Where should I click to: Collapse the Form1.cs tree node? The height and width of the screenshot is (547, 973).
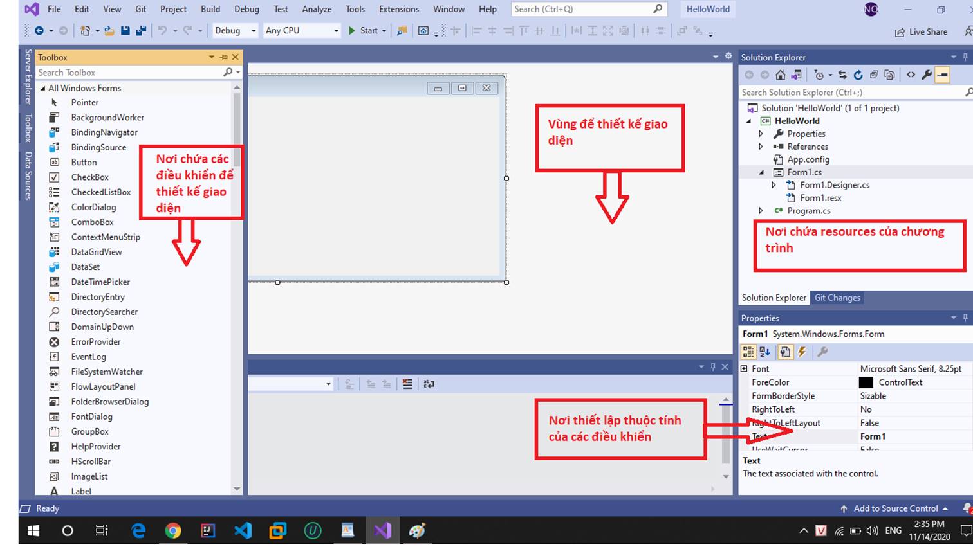[x=761, y=172]
